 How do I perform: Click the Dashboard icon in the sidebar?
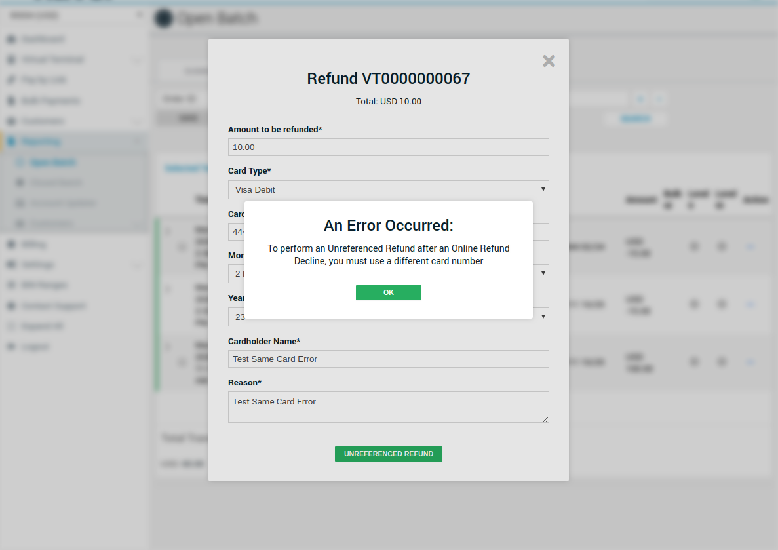click(x=10, y=39)
